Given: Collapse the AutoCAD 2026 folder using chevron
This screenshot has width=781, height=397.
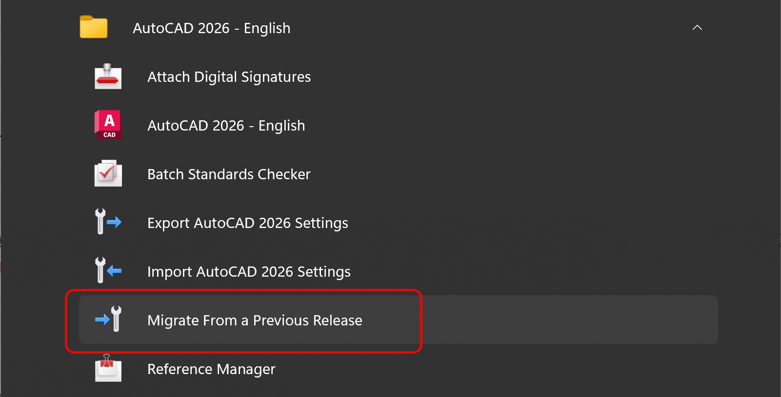Looking at the screenshot, I should coord(697,28).
